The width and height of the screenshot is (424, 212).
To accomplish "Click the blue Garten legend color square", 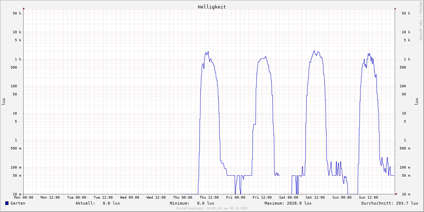I will (7, 203).
